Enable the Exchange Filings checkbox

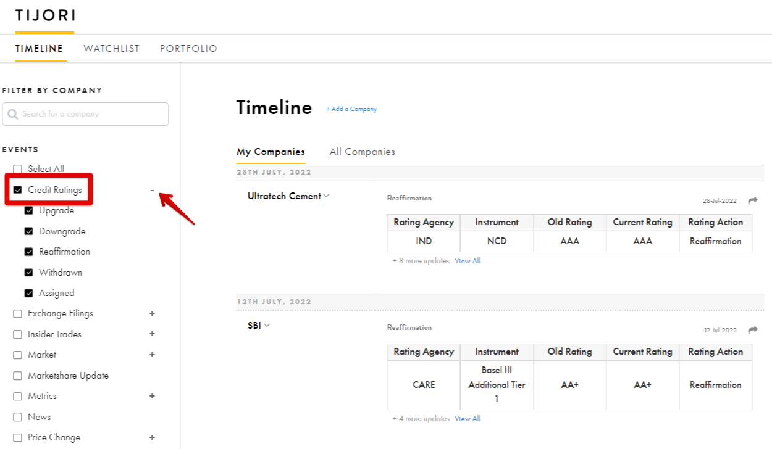click(17, 314)
